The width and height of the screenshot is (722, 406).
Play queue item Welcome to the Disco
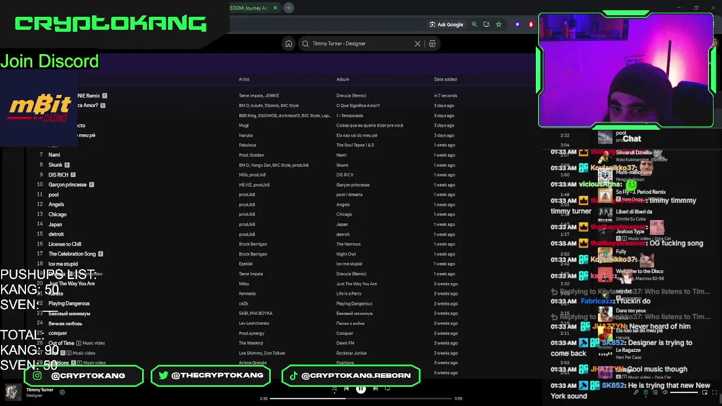click(x=639, y=271)
